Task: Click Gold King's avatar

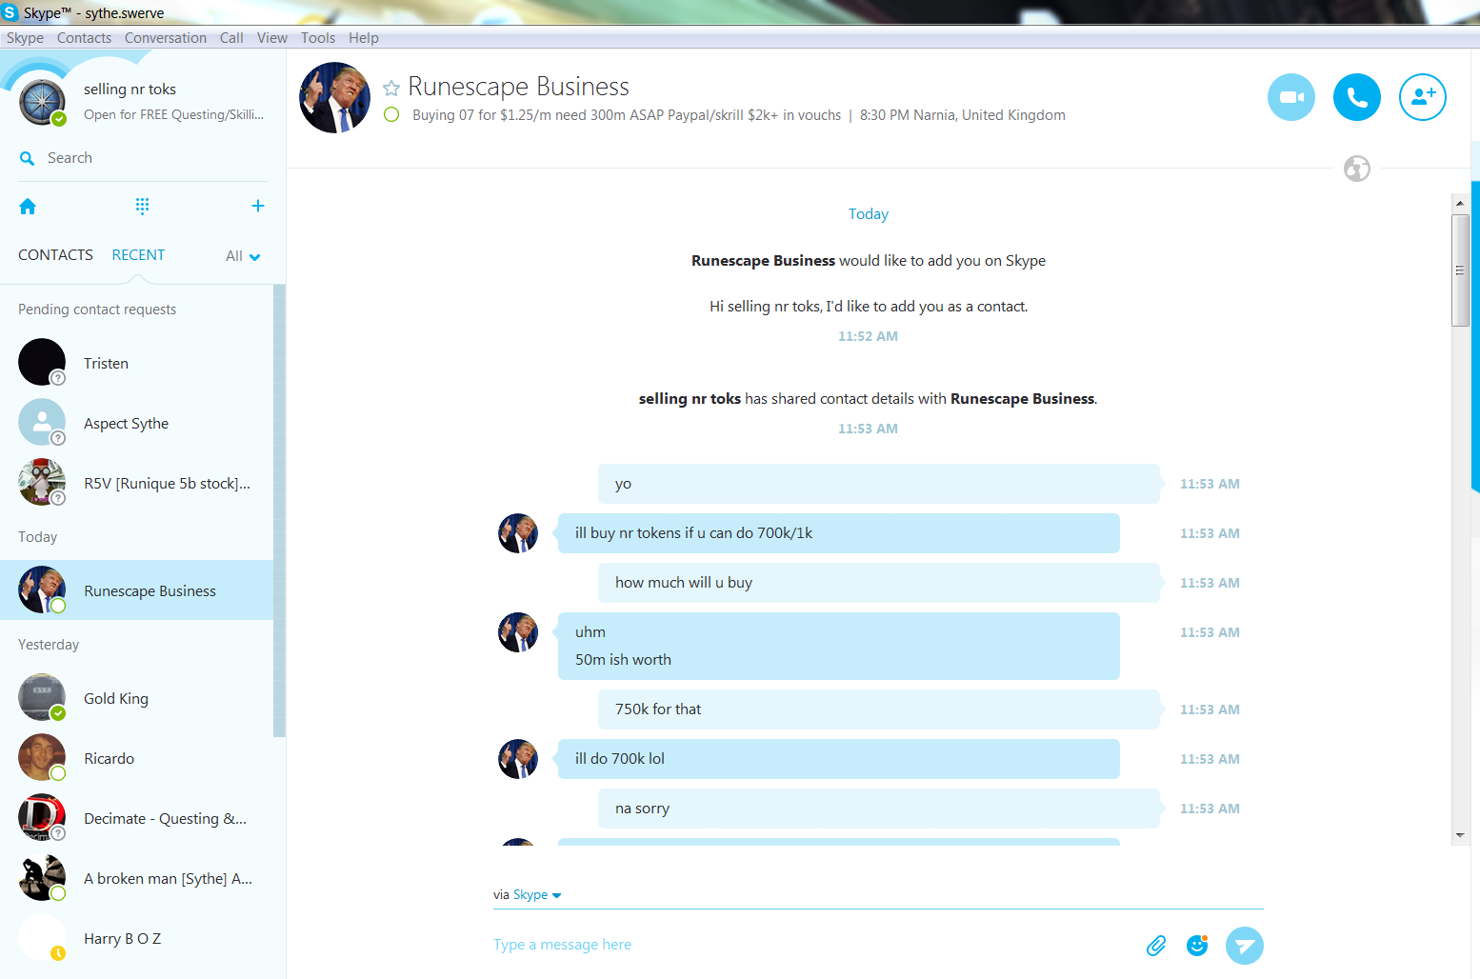Action: pyautogui.click(x=42, y=697)
